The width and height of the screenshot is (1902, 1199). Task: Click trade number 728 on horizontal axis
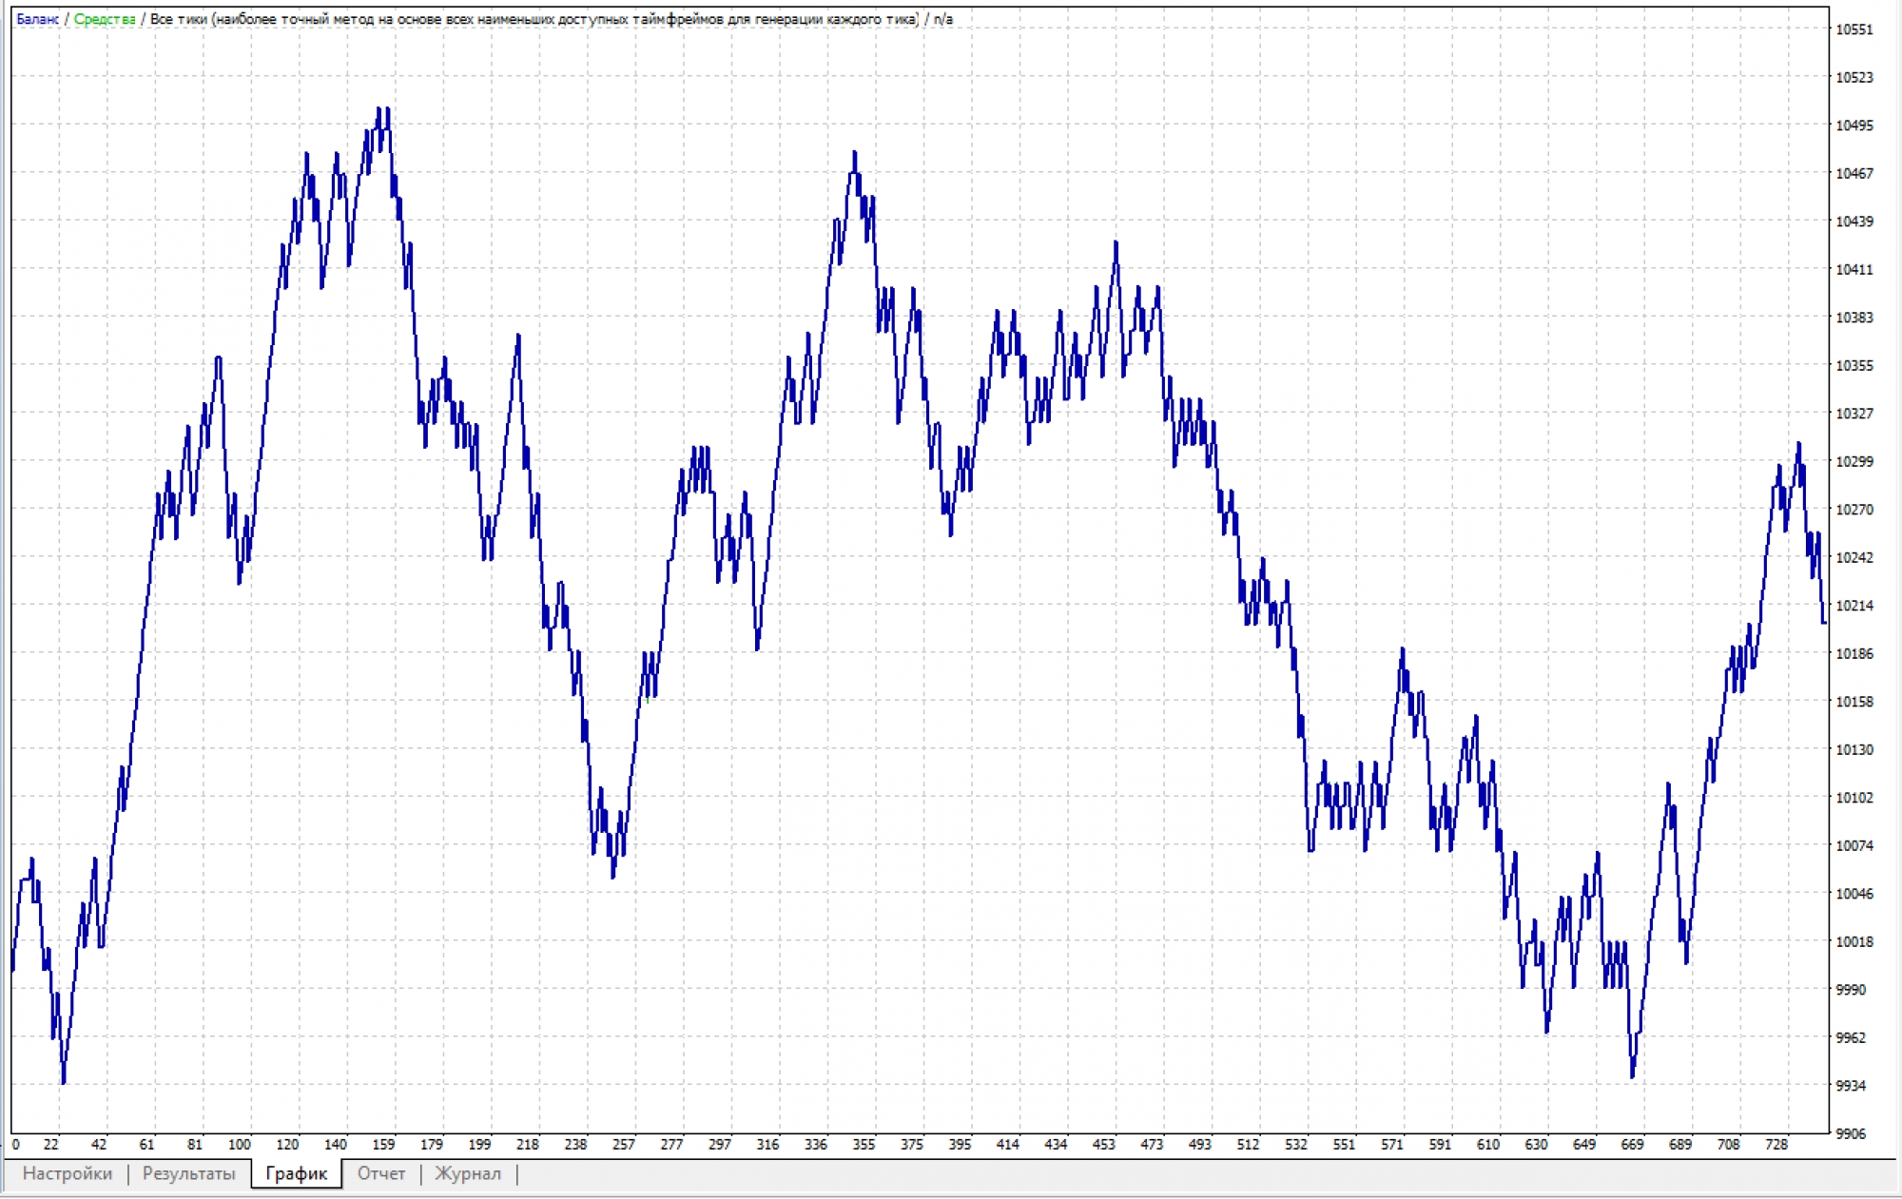point(1776,1144)
